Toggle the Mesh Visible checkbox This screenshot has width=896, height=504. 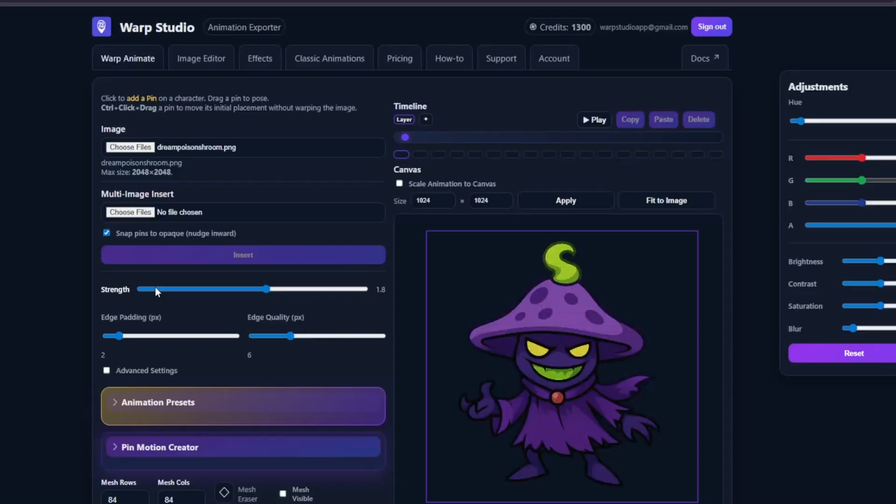[283, 494]
